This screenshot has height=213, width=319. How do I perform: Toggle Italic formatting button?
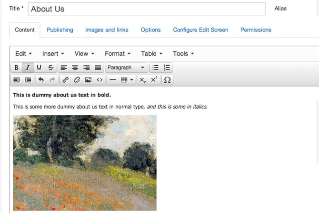28,68
